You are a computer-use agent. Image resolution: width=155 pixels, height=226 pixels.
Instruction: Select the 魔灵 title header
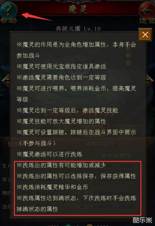[x=78, y=10]
